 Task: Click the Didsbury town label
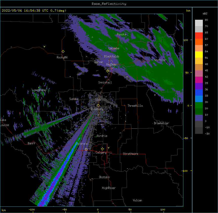(97, 109)
